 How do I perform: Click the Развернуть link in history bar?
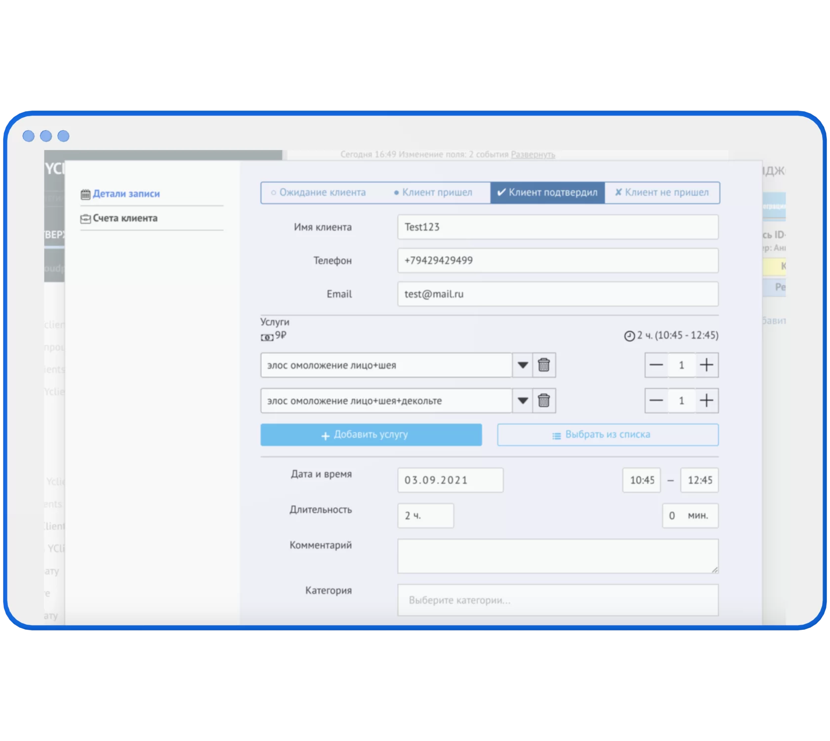(533, 155)
